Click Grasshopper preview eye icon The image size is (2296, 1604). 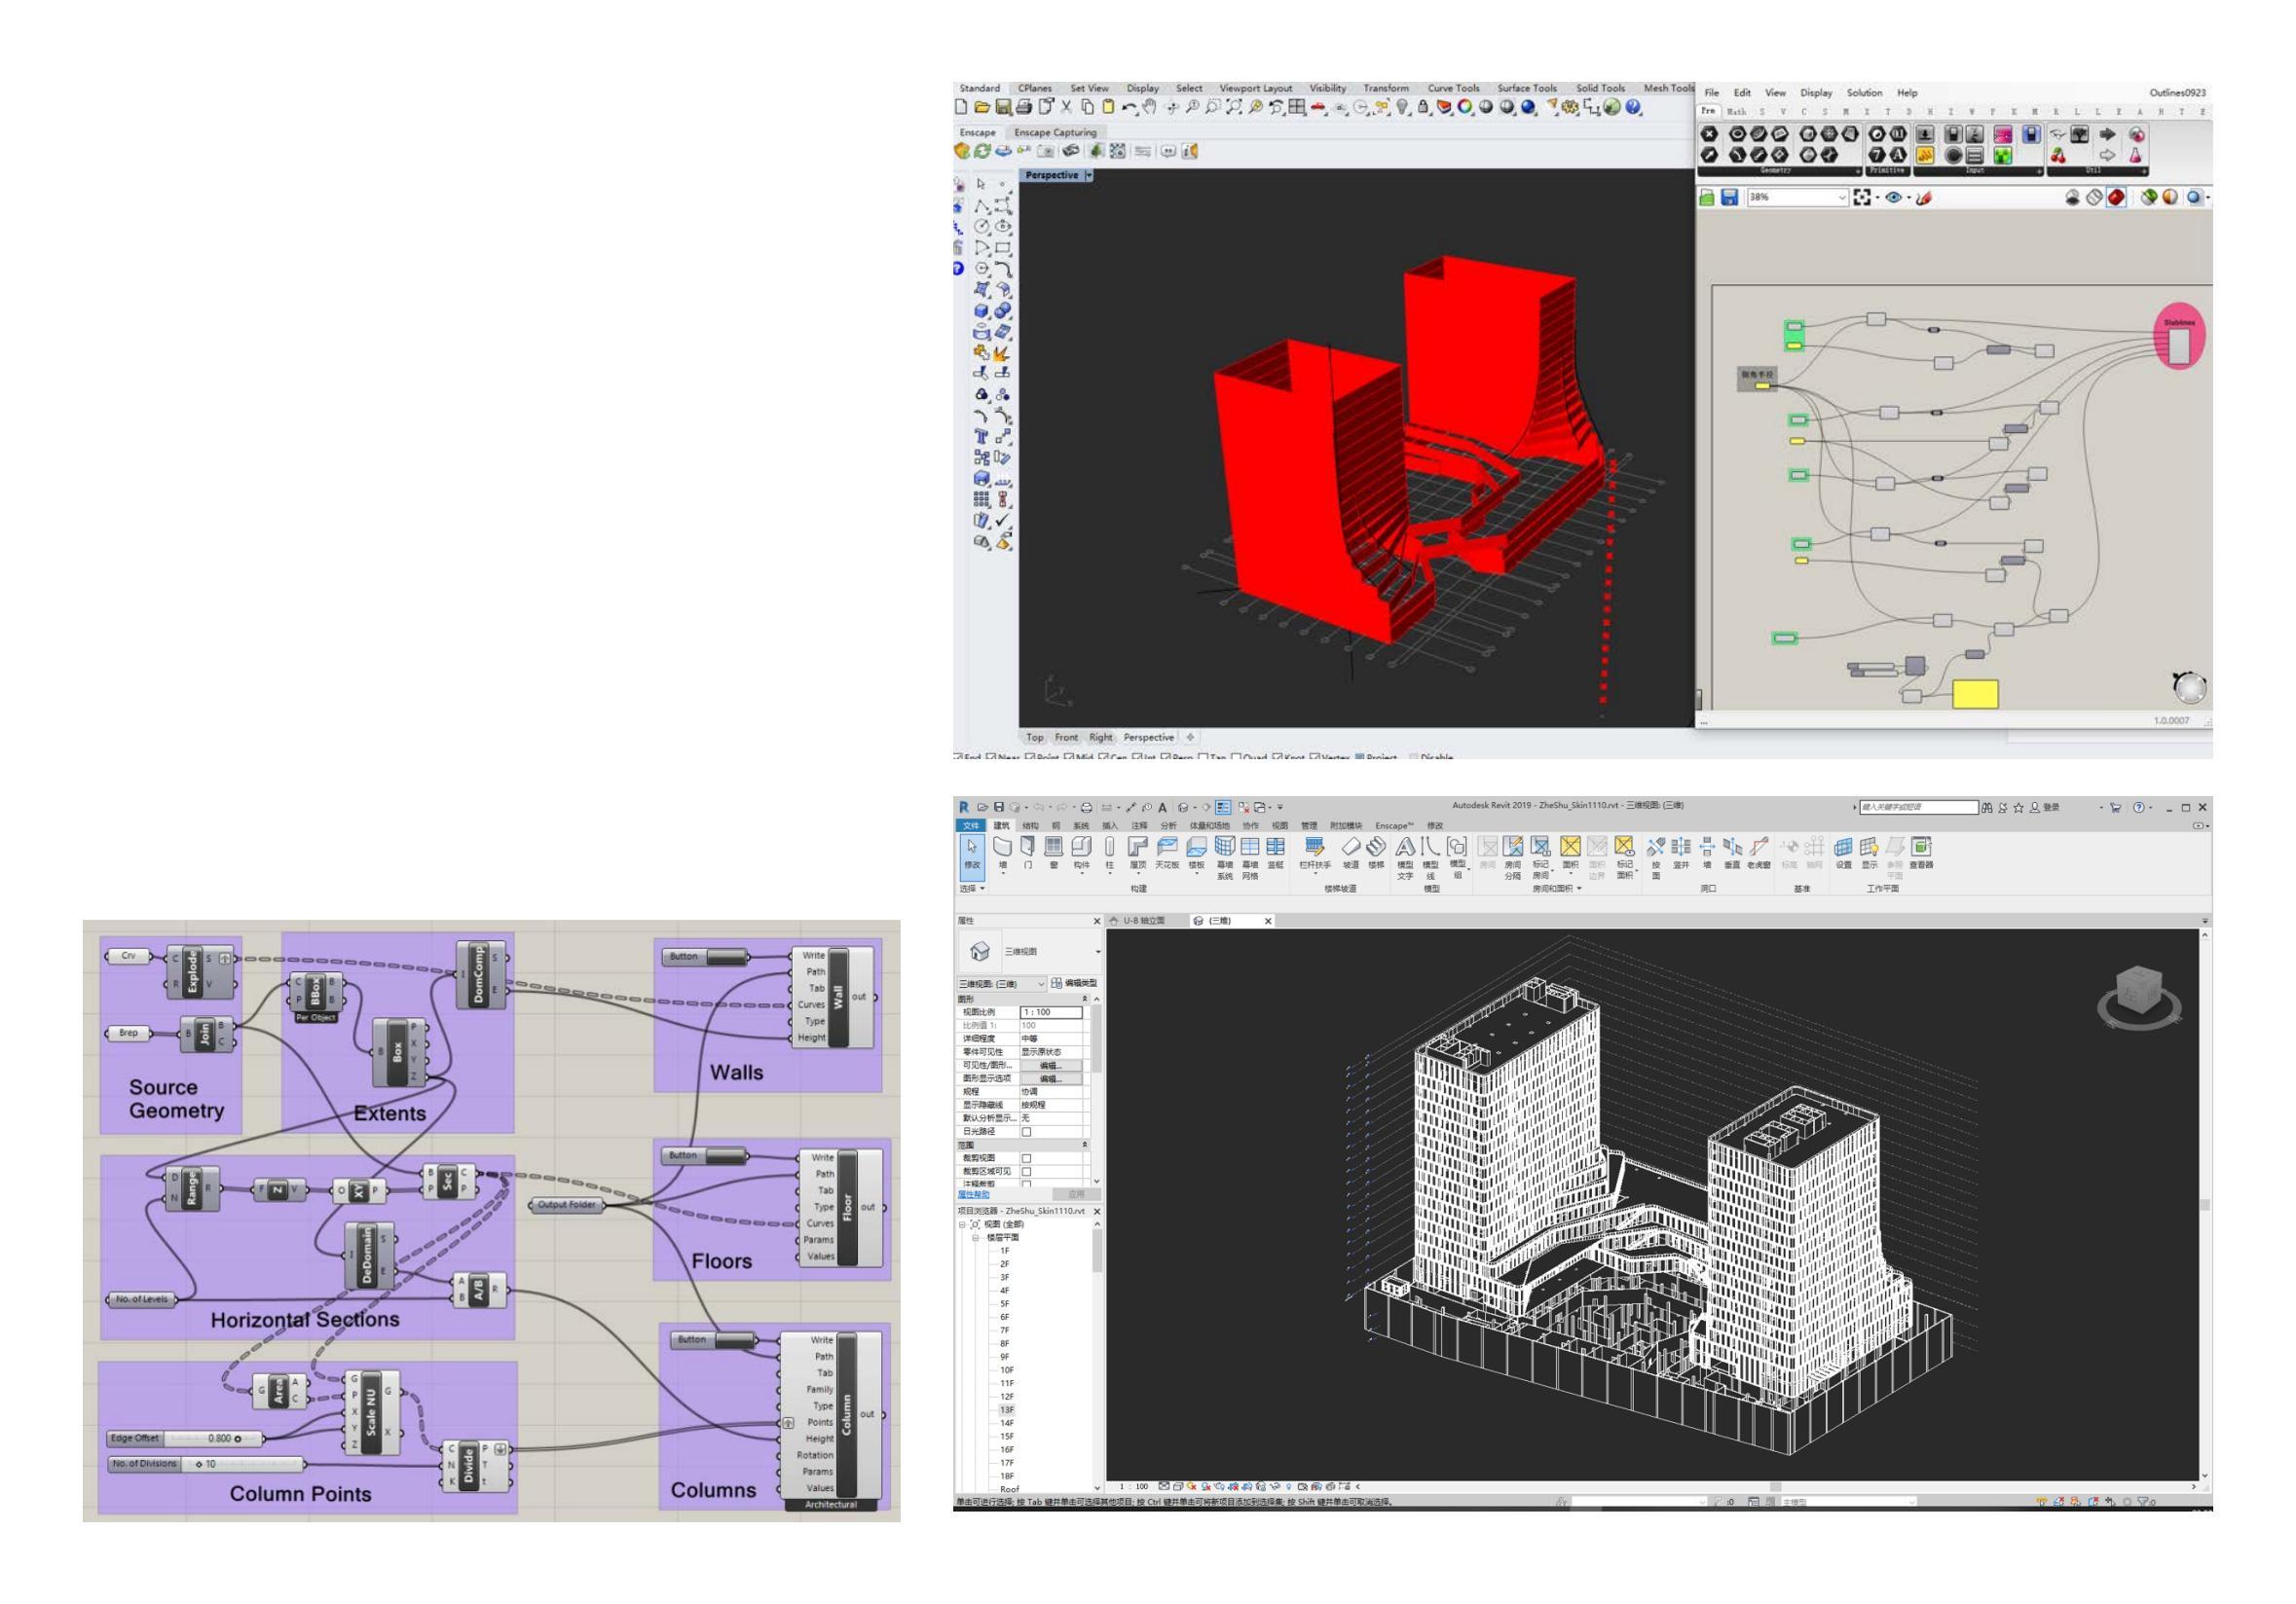[1893, 198]
